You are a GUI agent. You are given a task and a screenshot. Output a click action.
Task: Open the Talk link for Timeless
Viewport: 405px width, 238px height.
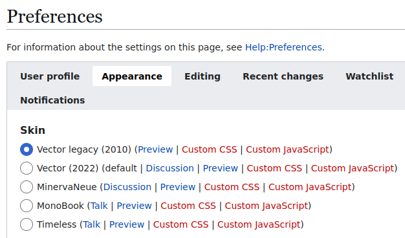coord(91,224)
